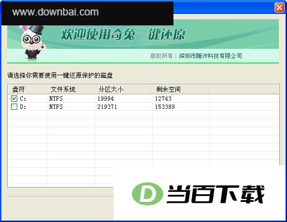Select the D: drive label
Screen dimensions: 287x222
[x=23, y=107]
